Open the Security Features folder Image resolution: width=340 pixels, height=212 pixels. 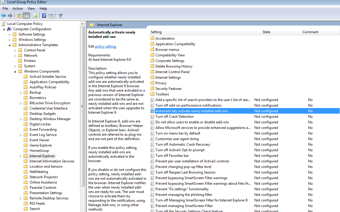(x=168, y=89)
